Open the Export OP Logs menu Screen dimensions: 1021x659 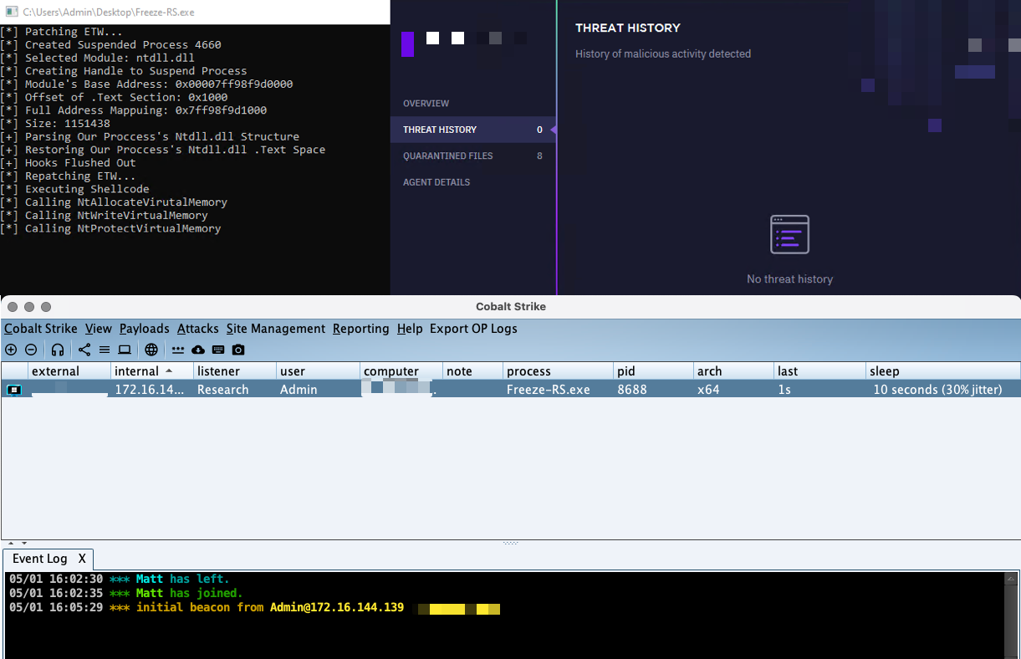coord(473,329)
